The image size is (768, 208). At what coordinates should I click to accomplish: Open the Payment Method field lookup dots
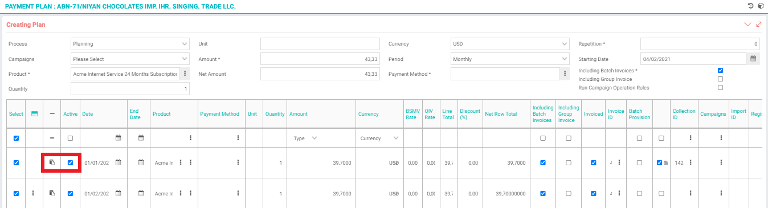[x=565, y=74]
